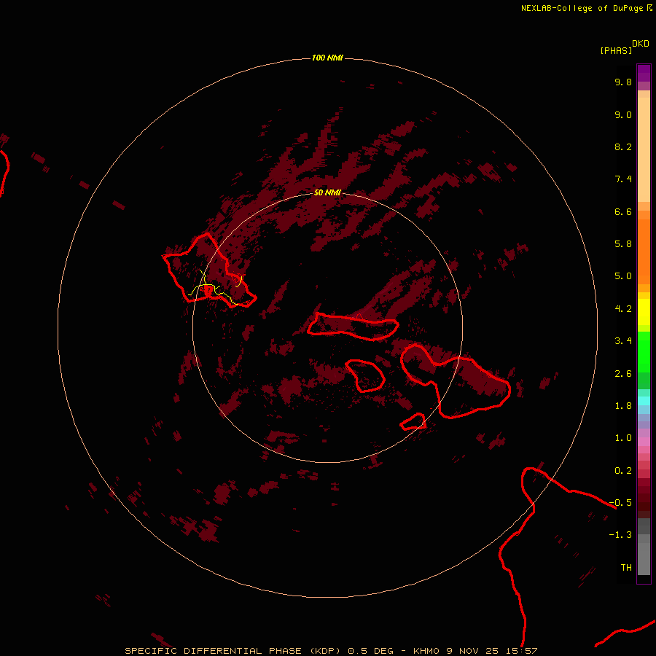Click the cyan color band near 1.8
The image size is (656, 656).
(x=644, y=400)
